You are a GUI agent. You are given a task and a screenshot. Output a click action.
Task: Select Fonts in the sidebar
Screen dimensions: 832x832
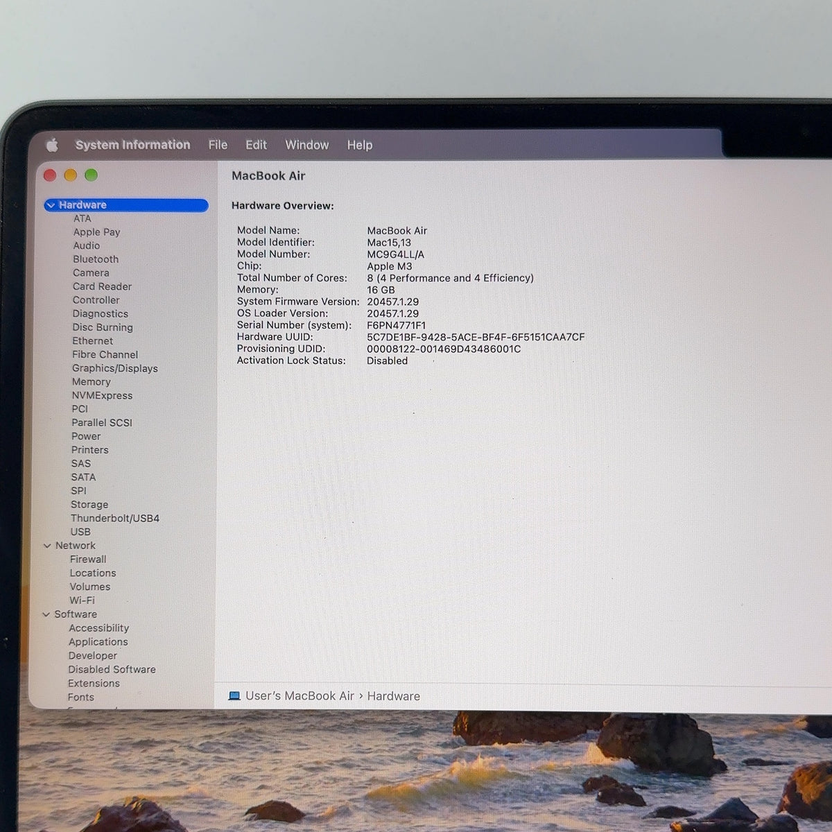click(80, 697)
